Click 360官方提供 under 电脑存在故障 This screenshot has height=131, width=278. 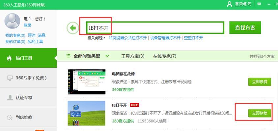(123, 89)
